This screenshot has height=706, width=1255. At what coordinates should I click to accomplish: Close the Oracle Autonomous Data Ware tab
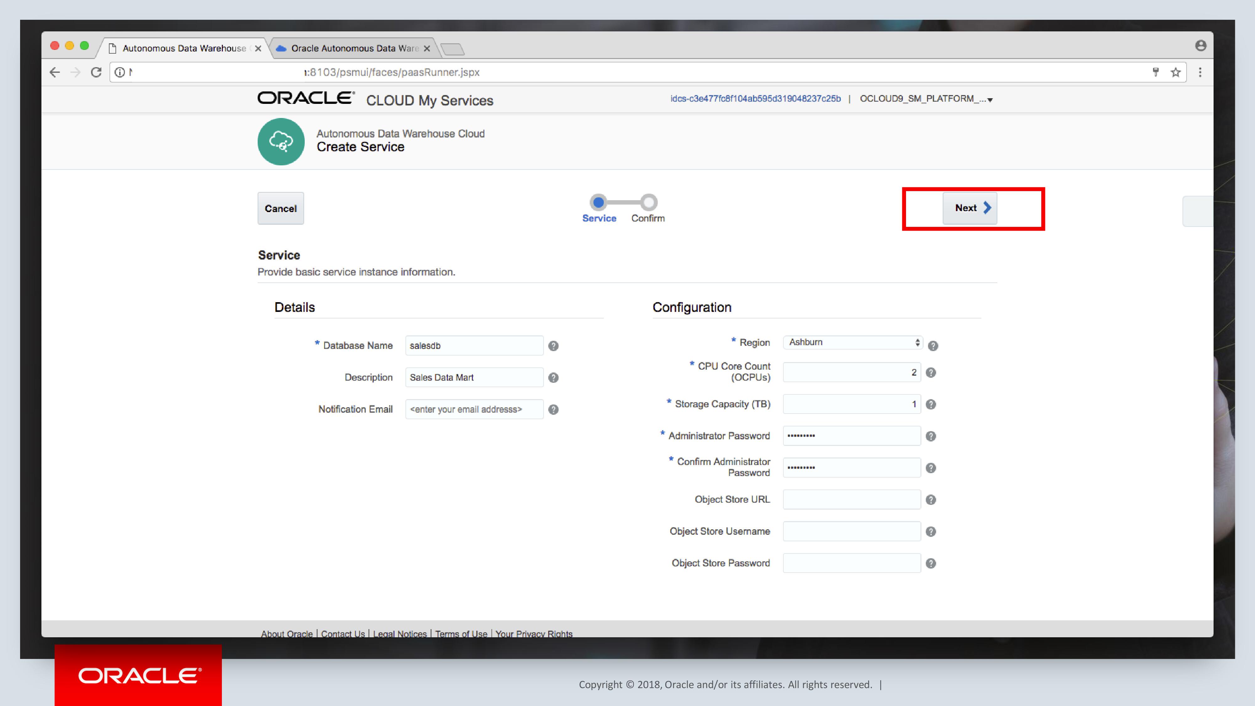point(427,48)
